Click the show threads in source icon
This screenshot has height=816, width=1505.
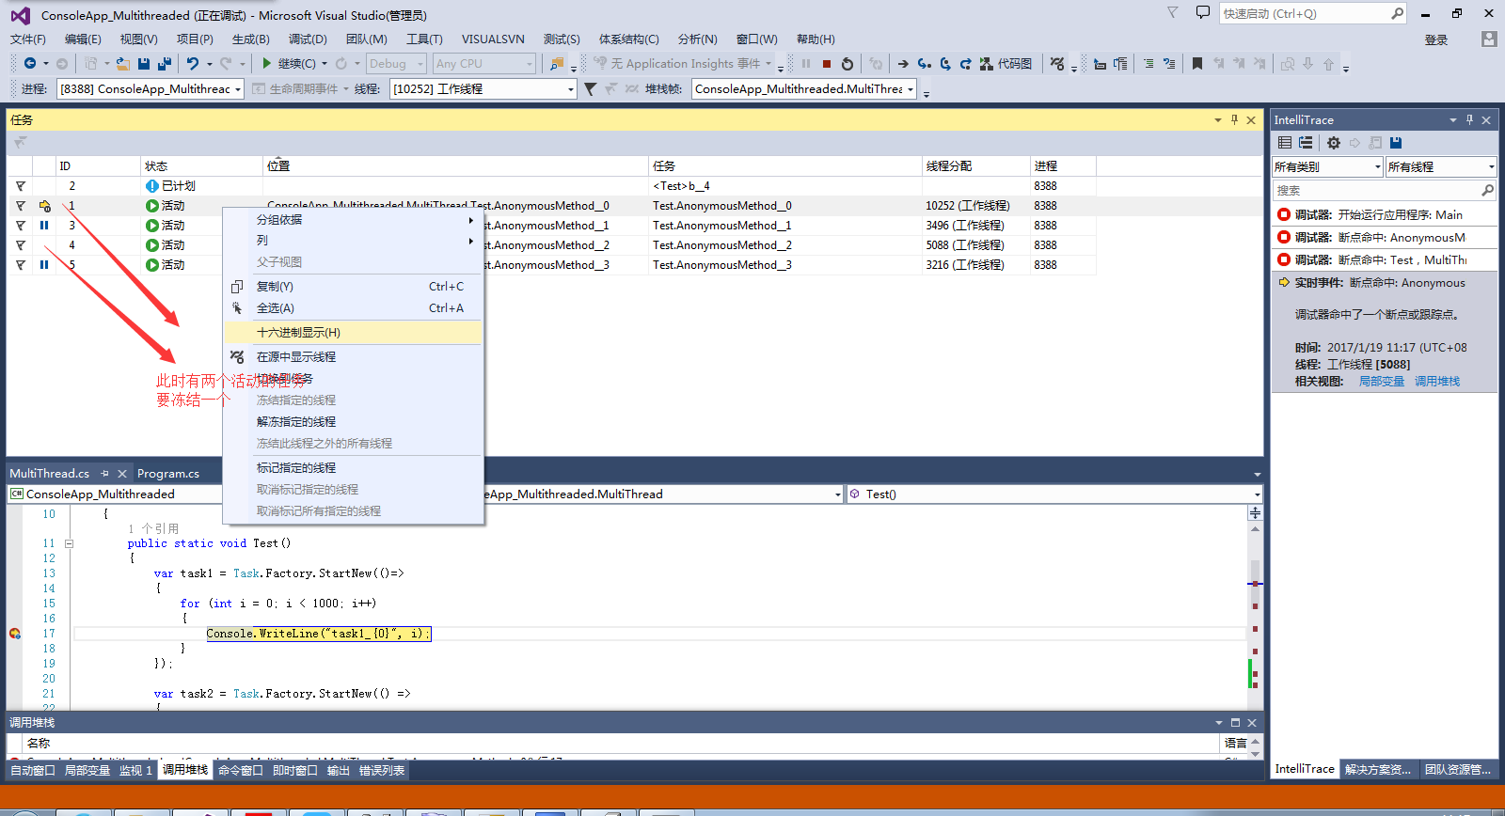1057,64
